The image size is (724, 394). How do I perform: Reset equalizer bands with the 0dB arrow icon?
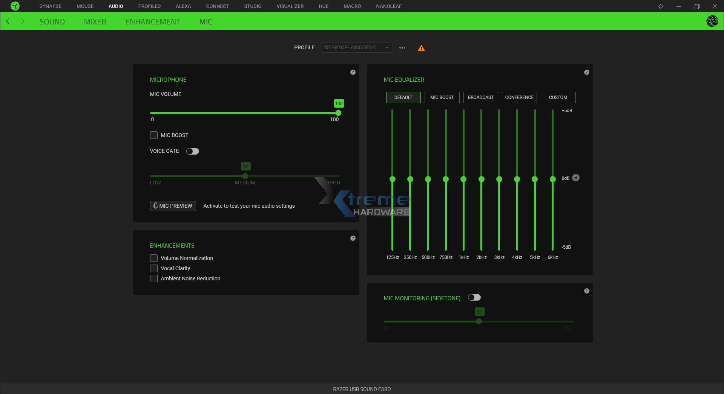coord(575,178)
